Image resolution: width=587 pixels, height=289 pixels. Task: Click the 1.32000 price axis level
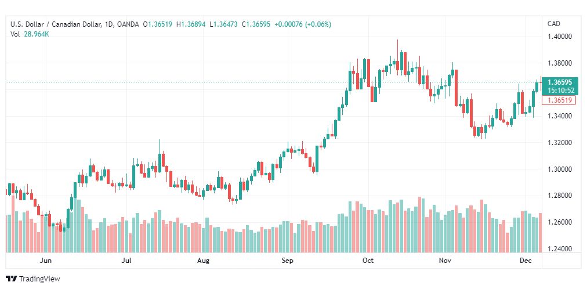tap(559, 143)
